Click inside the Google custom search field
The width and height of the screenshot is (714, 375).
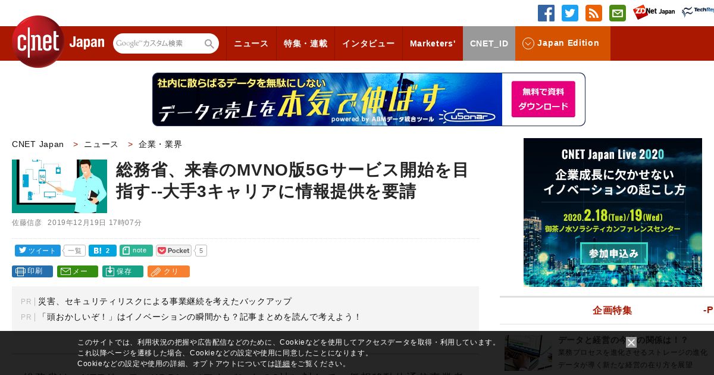point(158,43)
